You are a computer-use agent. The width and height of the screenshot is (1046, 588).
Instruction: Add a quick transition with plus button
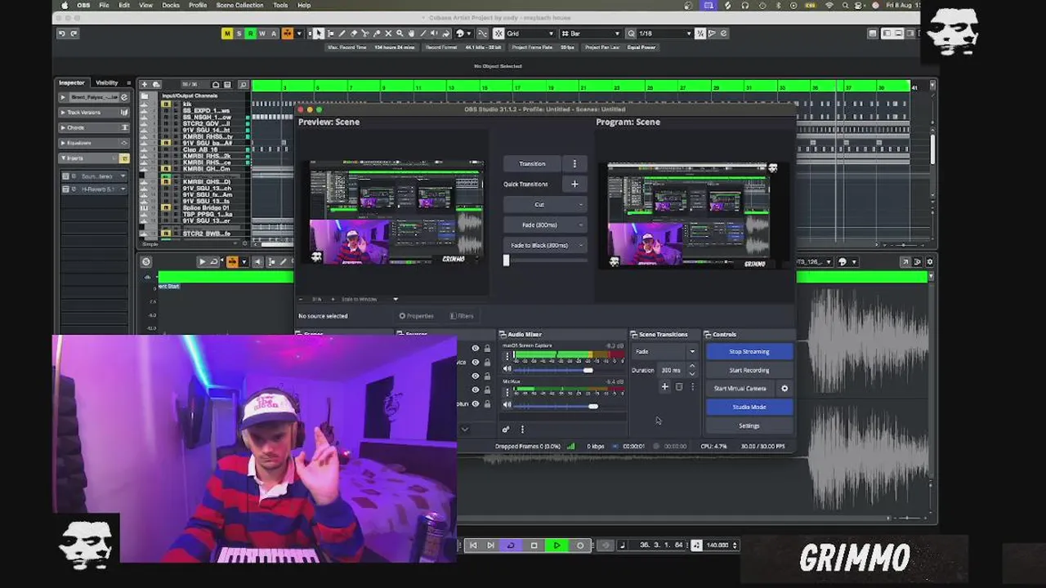click(574, 184)
